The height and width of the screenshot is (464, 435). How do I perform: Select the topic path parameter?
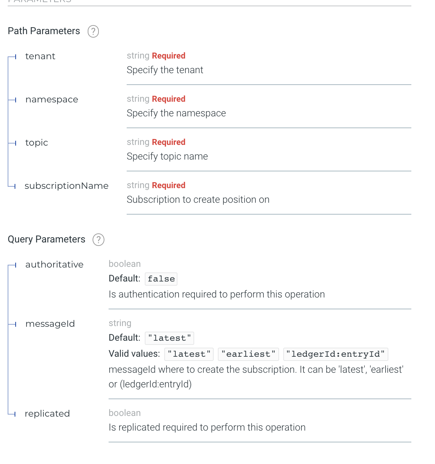point(37,143)
